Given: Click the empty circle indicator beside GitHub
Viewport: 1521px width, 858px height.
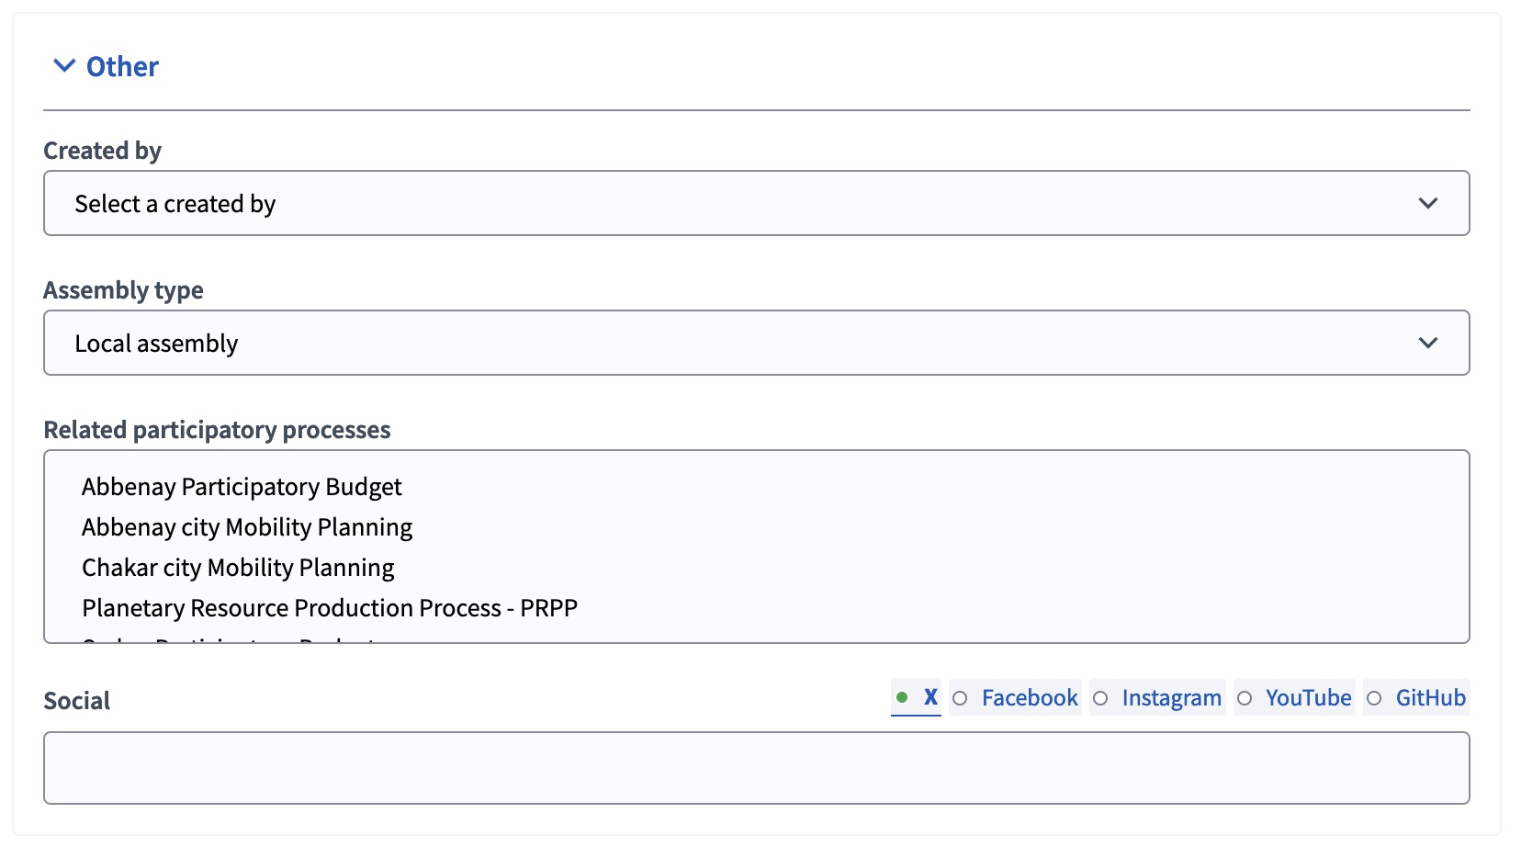Looking at the screenshot, I should [x=1374, y=698].
